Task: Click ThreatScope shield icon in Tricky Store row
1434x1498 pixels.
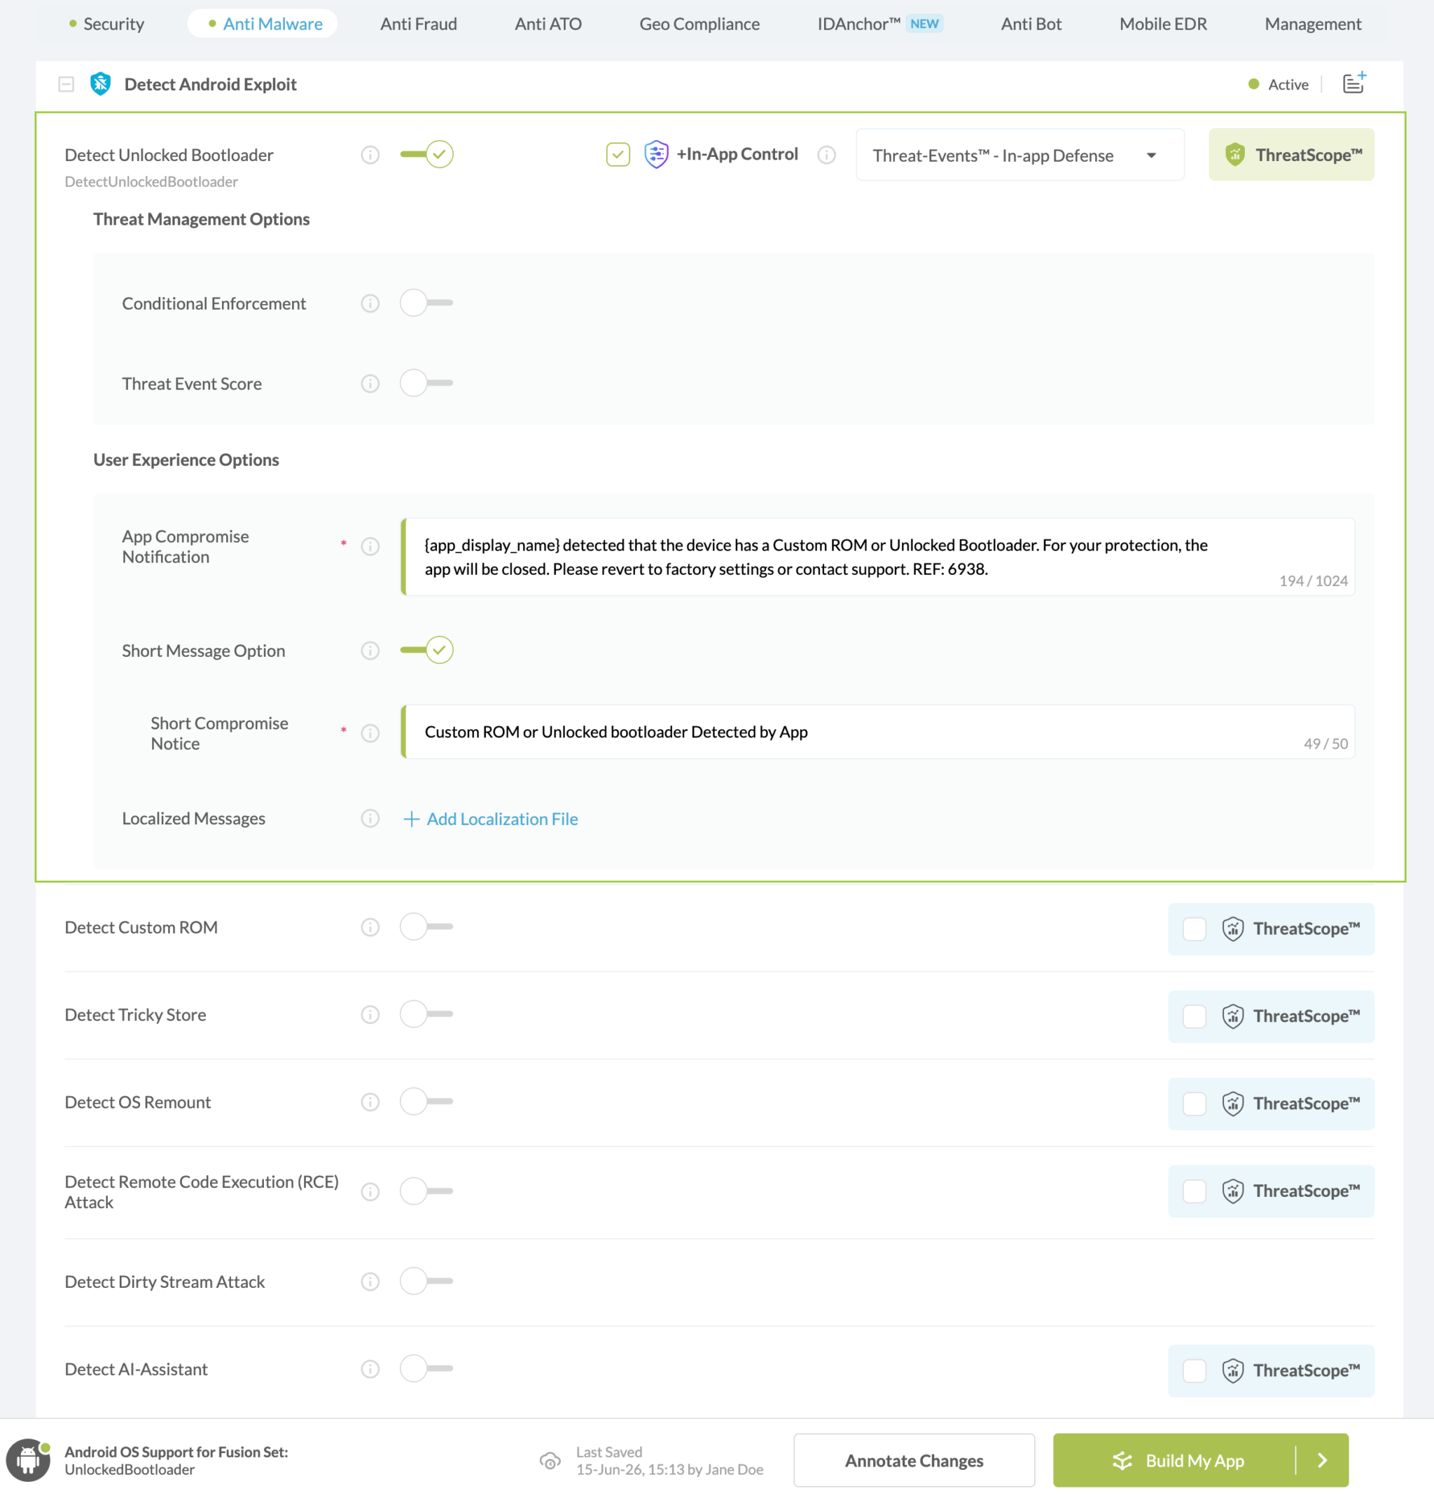Action: (1232, 1016)
